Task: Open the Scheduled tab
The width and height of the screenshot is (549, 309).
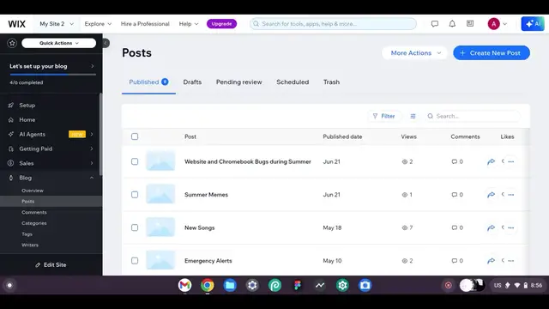Action: tap(293, 82)
